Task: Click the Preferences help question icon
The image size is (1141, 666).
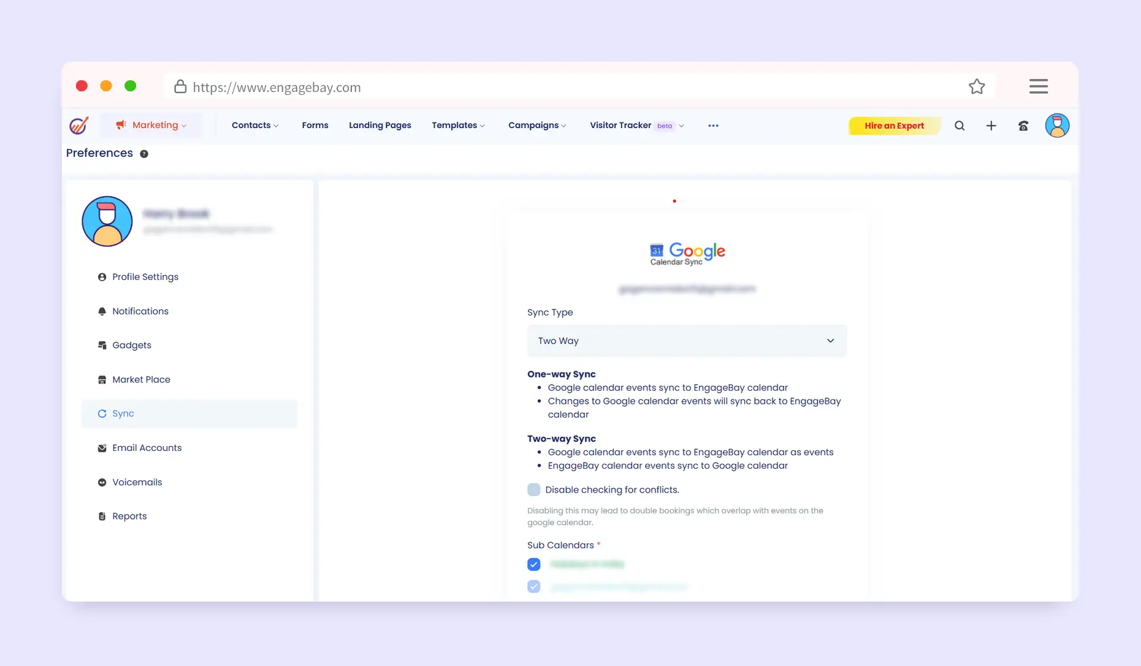Action: click(144, 154)
